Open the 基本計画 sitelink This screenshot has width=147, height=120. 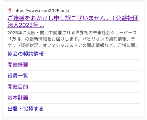point(18,98)
